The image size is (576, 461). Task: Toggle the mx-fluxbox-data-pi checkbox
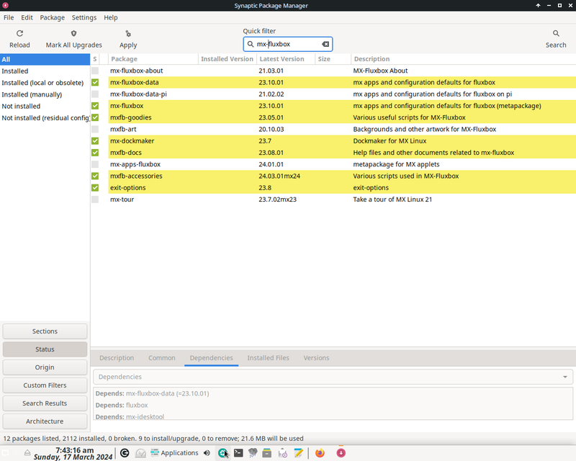point(95,94)
